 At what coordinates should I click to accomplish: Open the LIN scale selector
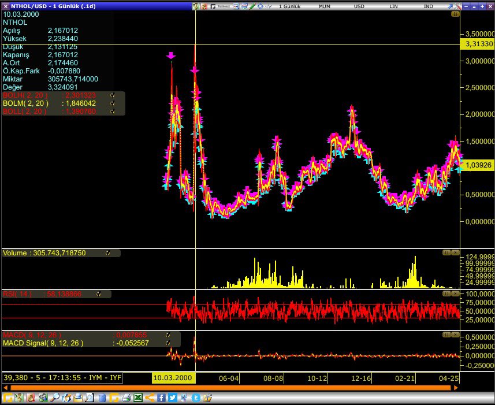393,6
